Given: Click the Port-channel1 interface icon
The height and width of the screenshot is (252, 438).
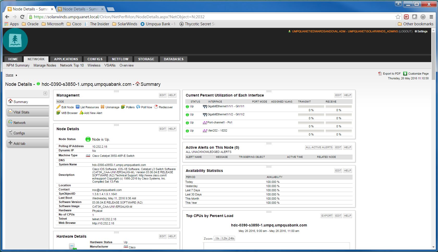Looking at the screenshot, I should click(x=205, y=123).
